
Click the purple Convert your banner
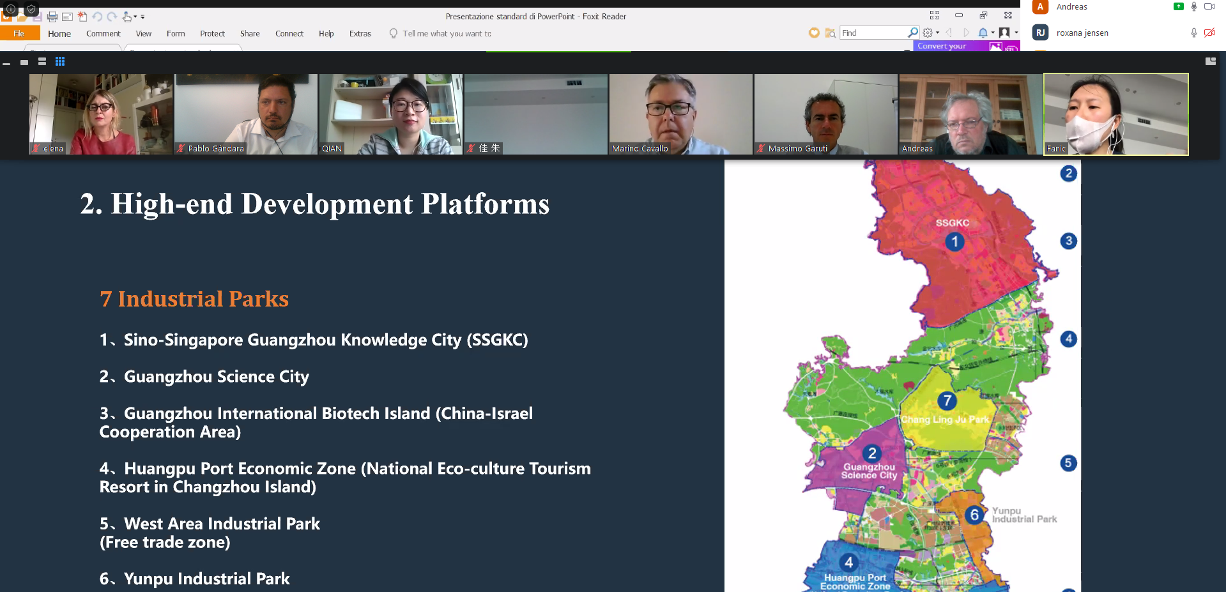coord(942,46)
